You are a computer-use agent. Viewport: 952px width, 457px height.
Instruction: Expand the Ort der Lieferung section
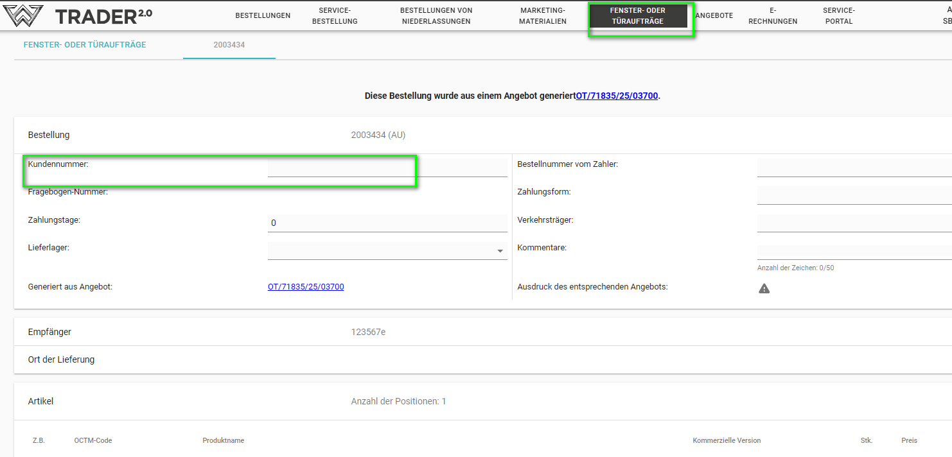coord(61,359)
